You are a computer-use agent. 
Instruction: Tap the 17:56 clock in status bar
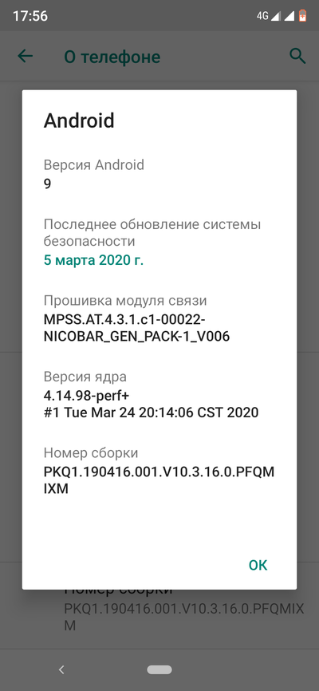30,16
